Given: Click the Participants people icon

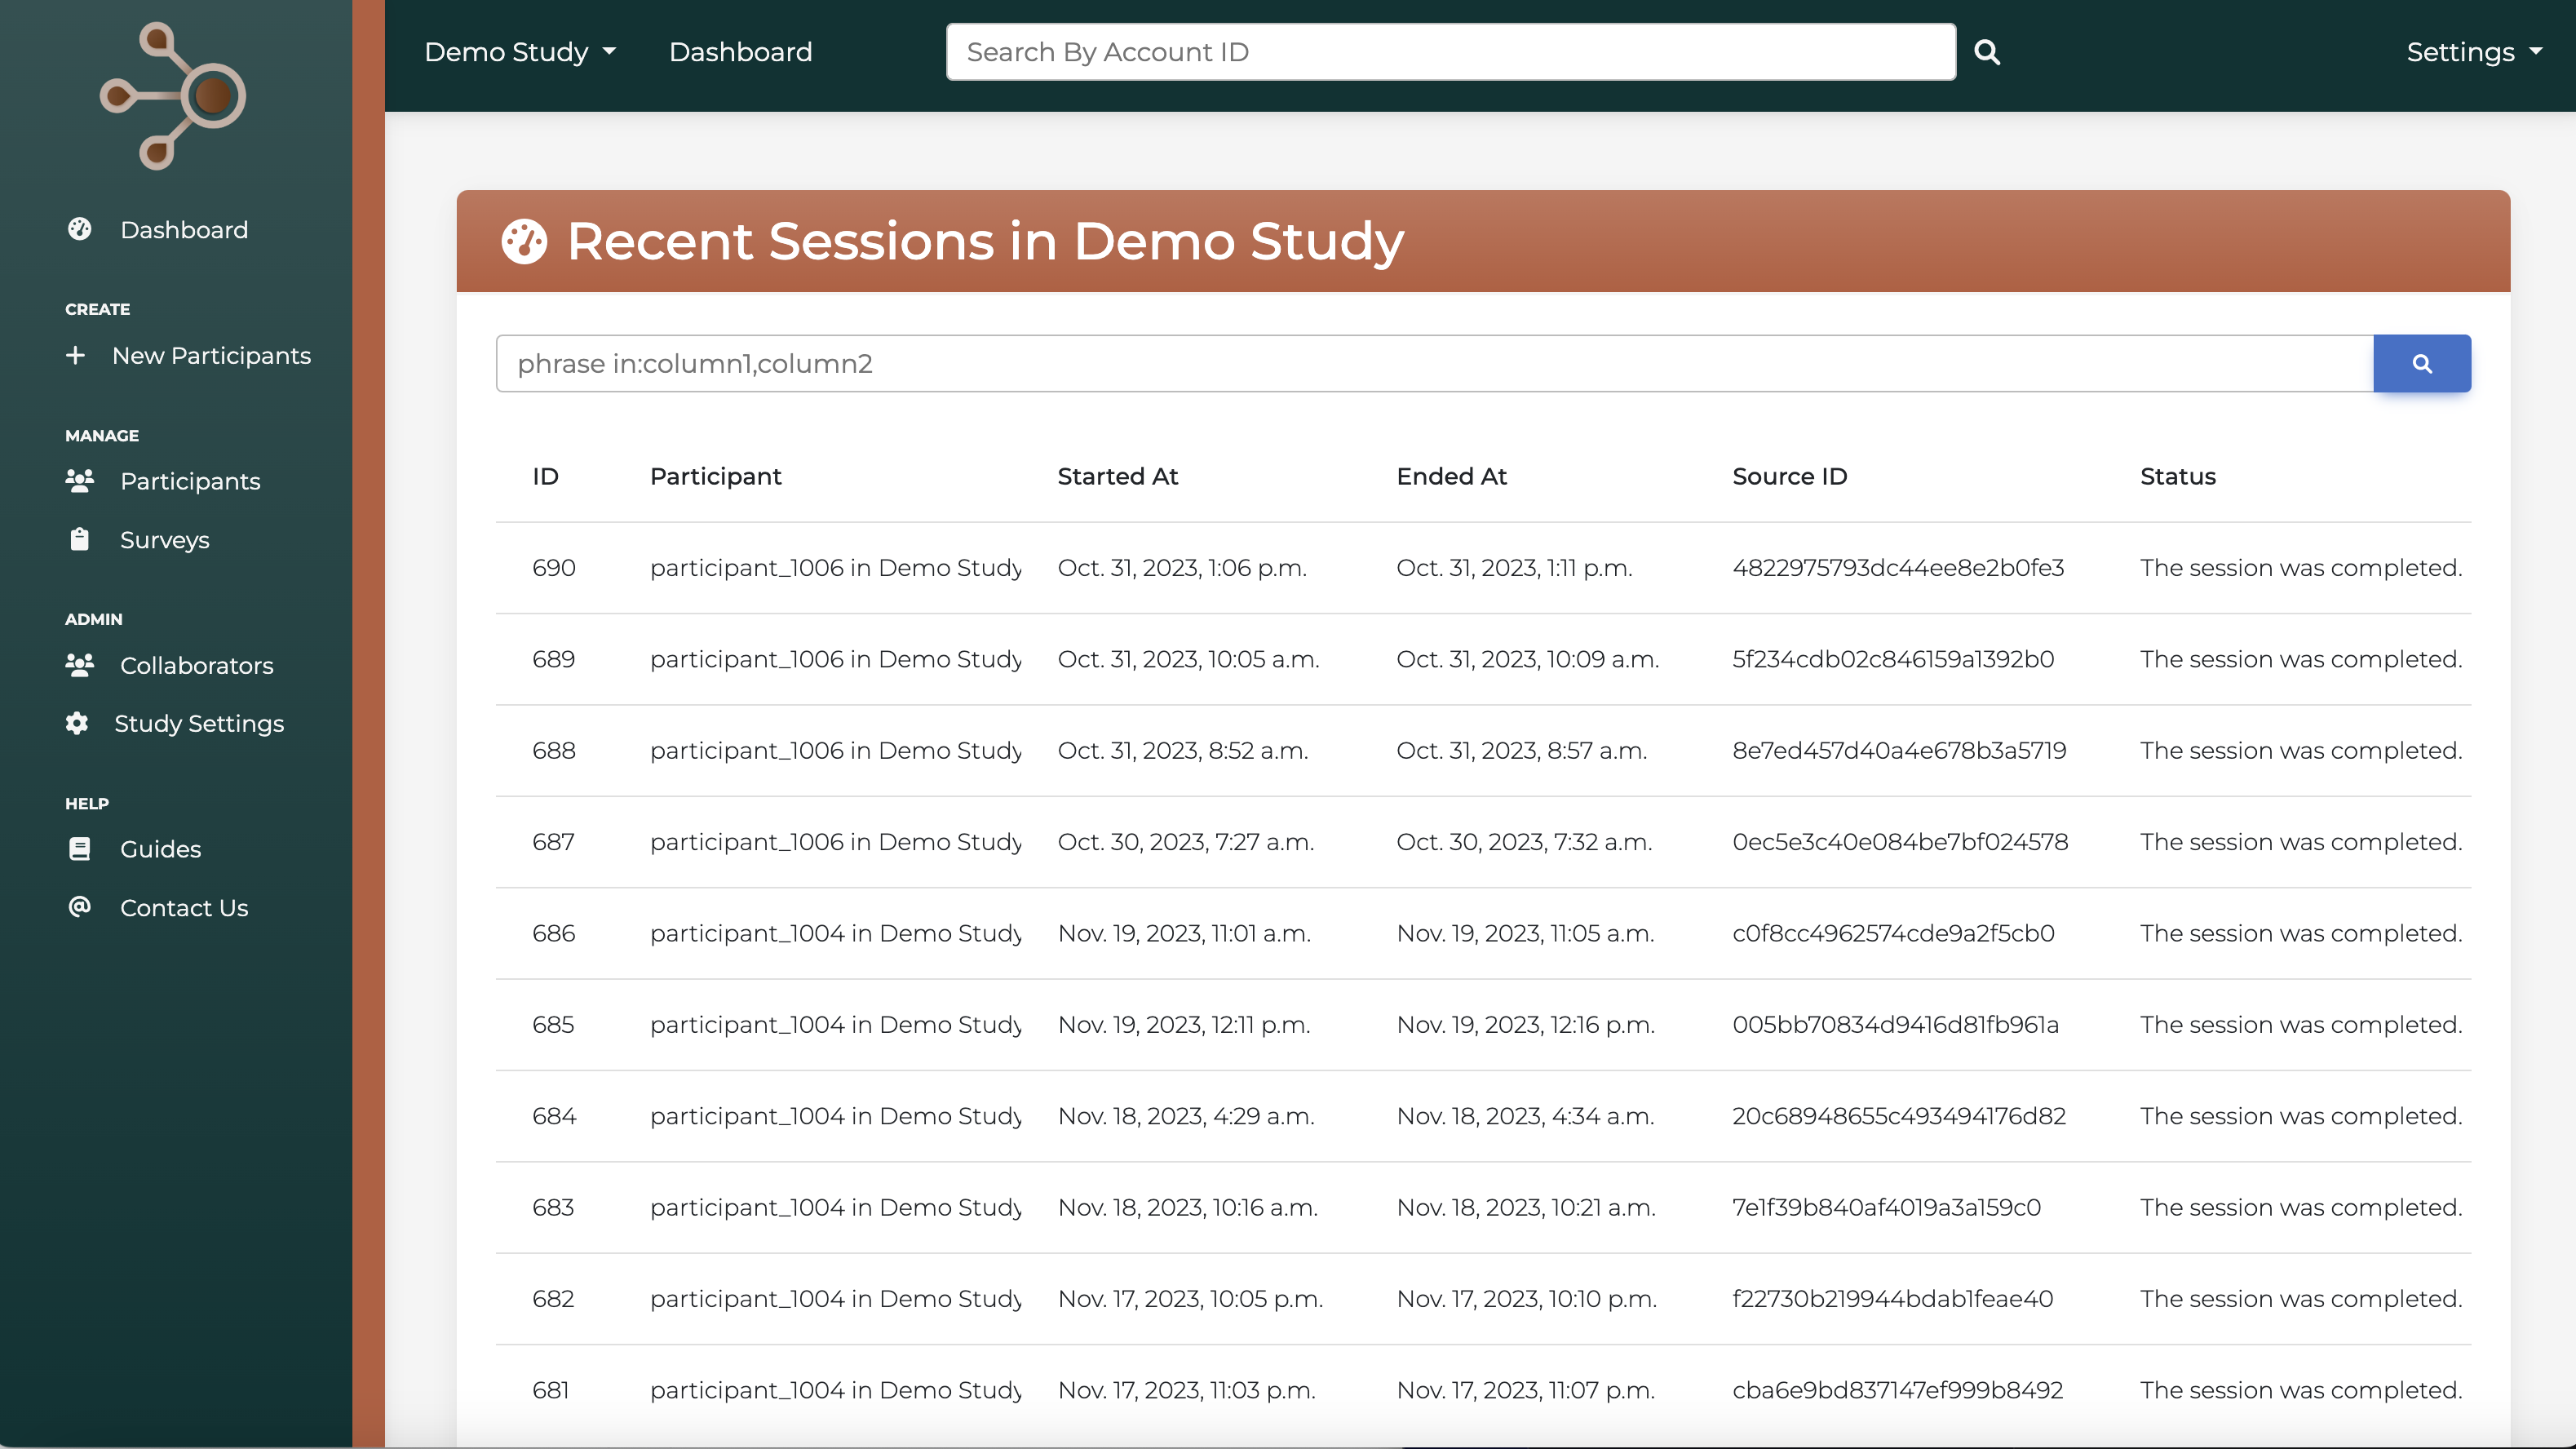Looking at the screenshot, I should (x=80, y=481).
